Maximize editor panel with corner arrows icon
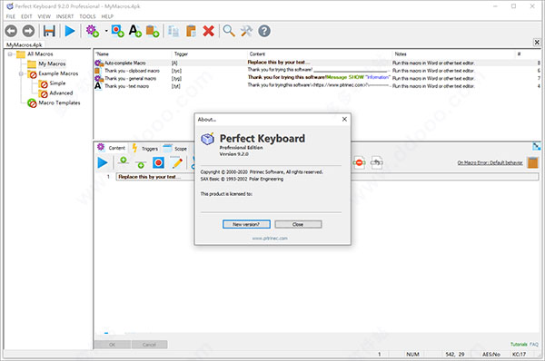This screenshot has height=361, width=545. [x=536, y=146]
